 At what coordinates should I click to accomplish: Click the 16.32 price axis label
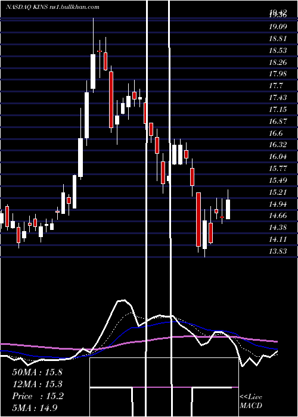tap(278, 145)
